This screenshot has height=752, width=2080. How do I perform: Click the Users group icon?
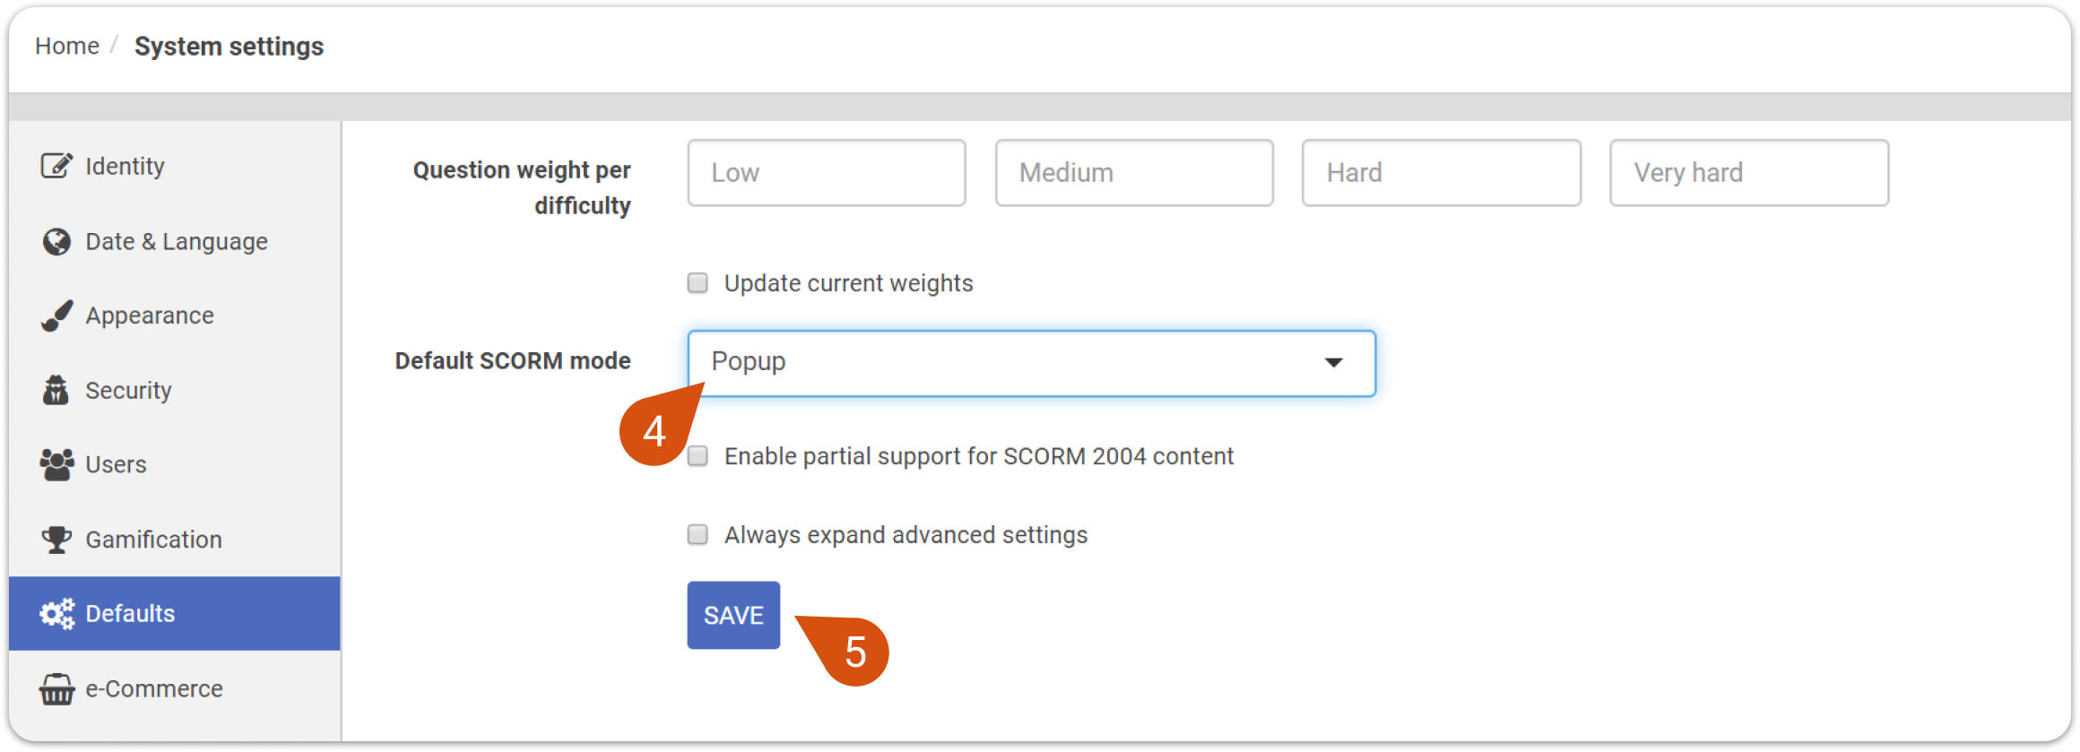56,464
